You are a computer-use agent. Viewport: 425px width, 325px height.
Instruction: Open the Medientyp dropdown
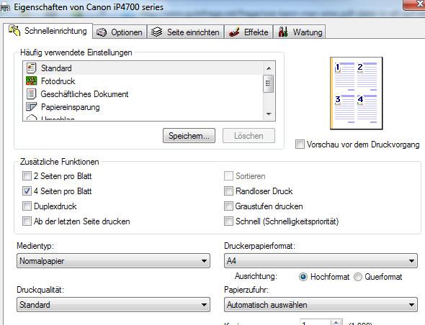113,261
